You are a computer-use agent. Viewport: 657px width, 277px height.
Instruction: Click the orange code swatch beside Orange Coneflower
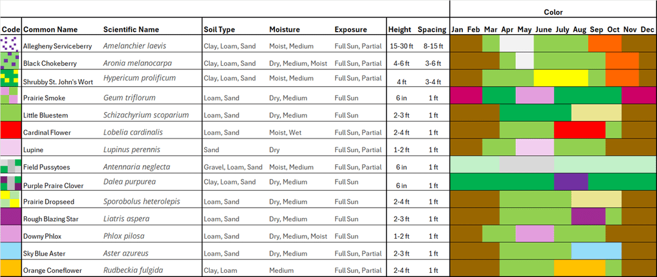11,268
